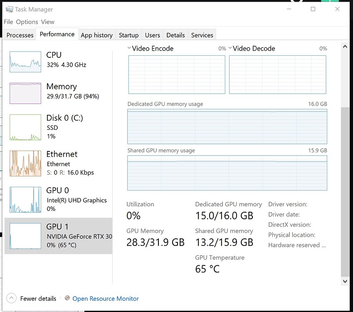Screen dimensions: 353x312
Task: Select GPU 0 Intel UHD Graphics panel
Action: [x=25, y=200]
